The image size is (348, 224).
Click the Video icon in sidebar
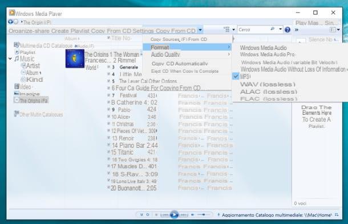coord(17,86)
